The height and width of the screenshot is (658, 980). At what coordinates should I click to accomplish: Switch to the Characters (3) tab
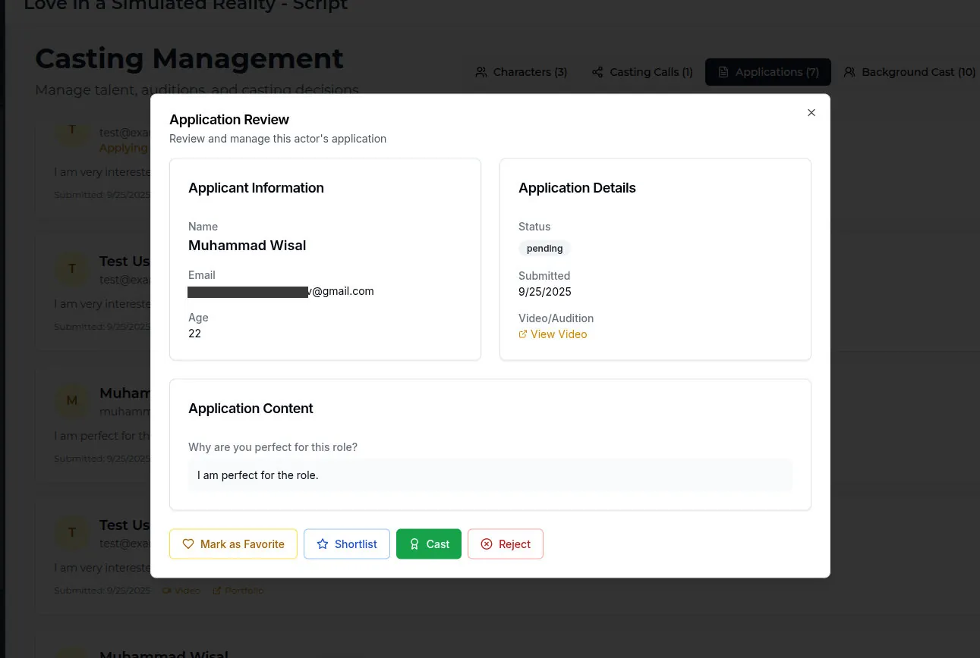tap(522, 72)
